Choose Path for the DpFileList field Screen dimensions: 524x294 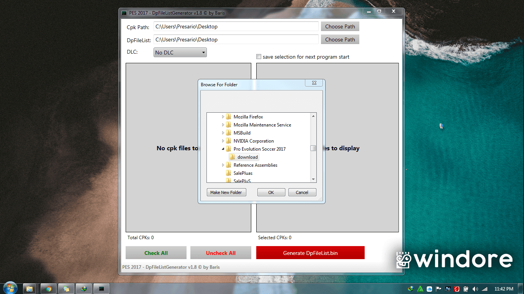pyautogui.click(x=340, y=39)
